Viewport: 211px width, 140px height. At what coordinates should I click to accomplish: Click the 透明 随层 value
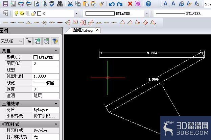(x=46, y=95)
